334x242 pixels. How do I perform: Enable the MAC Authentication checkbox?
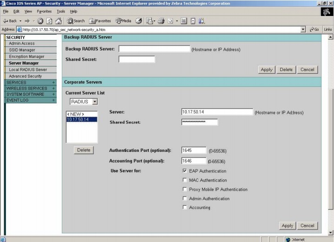click(x=185, y=180)
